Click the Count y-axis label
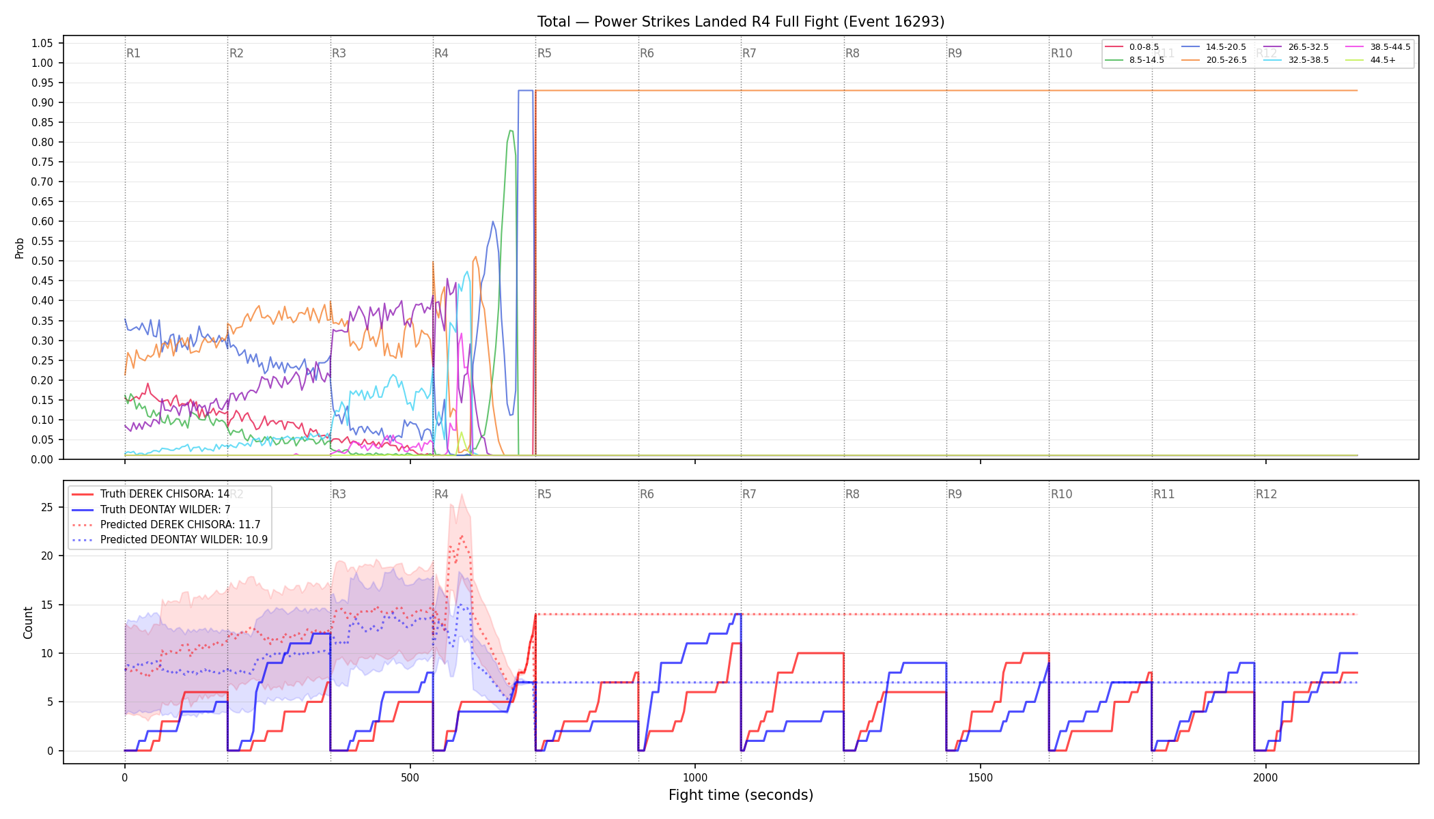Image resolution: width=1434 pixels, height=819 pixels. (x=28, y=622)
